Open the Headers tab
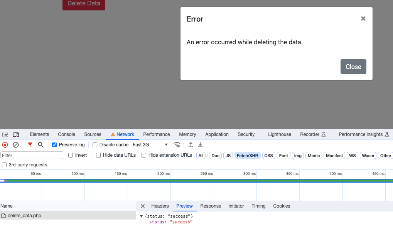The height and width of the screenshot is (233, 393). coord(160,206)
